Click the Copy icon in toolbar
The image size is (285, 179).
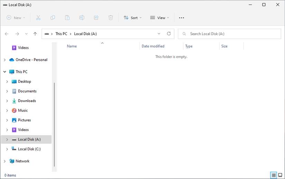(53, 18)
